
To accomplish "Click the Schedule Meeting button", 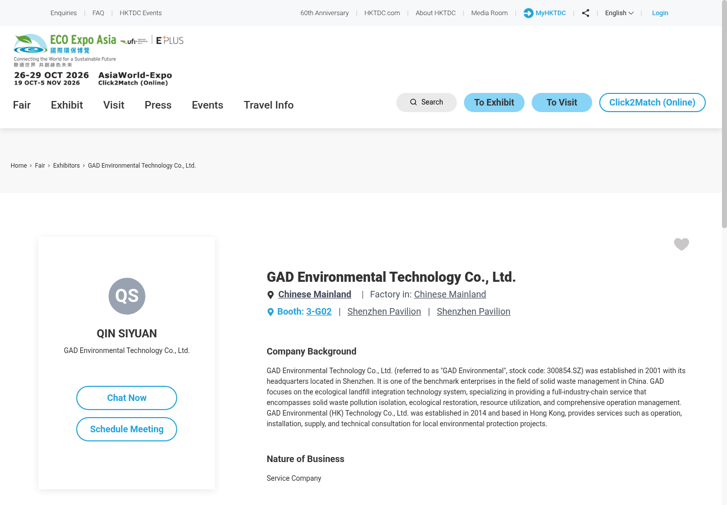I will coord(127,429).
